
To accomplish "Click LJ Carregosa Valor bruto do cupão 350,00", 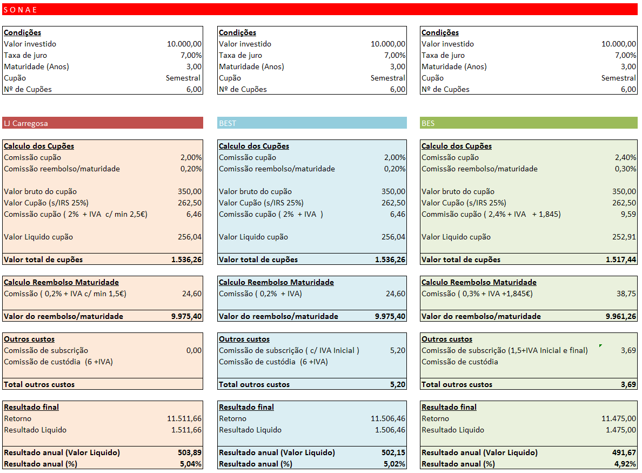I will point(190,191).
